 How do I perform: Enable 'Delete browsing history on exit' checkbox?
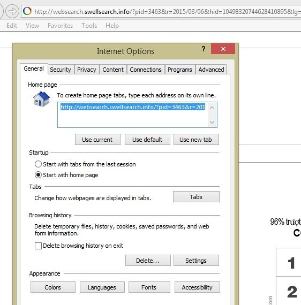pos(38,246)
